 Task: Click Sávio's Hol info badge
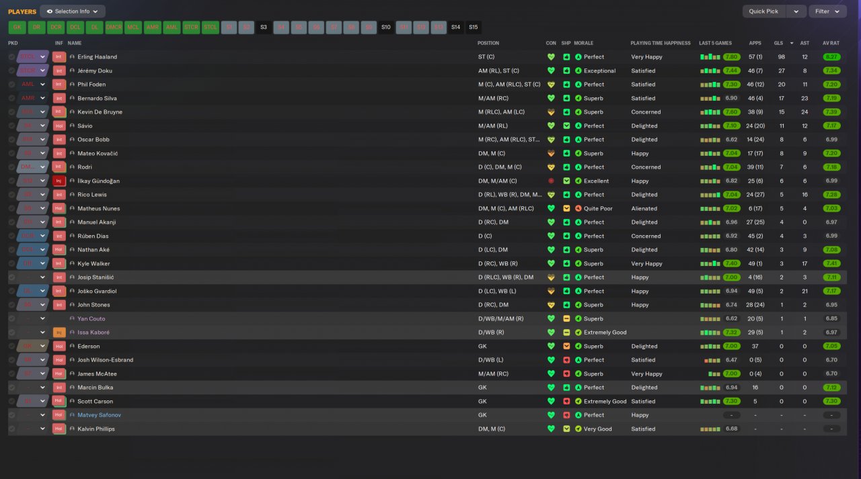pyautogui.click(x=59, y=126)
